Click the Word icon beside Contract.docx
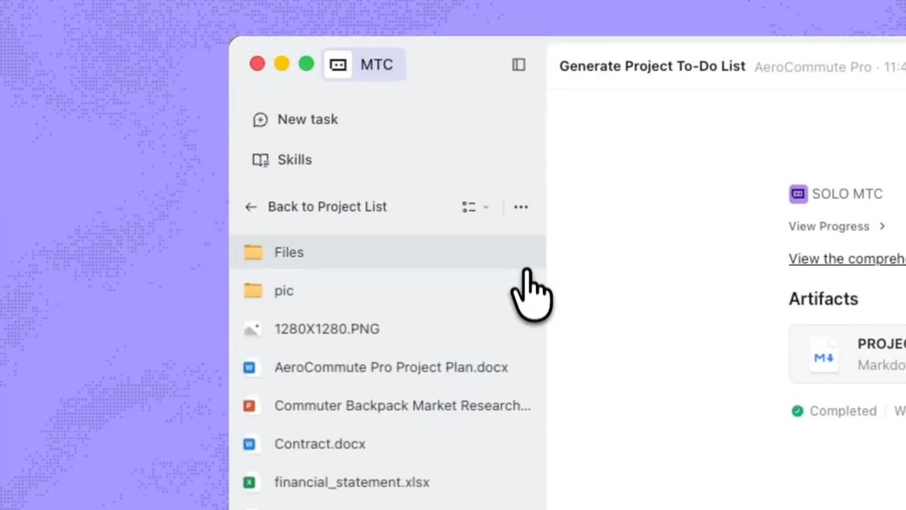The width and height of the screenshot is (906, 510). click(x=250, y=445)
